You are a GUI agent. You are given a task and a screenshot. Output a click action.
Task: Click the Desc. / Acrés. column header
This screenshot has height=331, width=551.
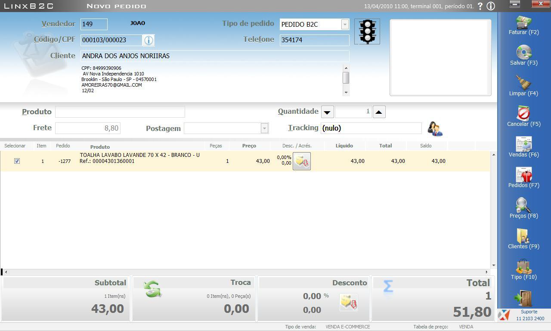[297, 146]
